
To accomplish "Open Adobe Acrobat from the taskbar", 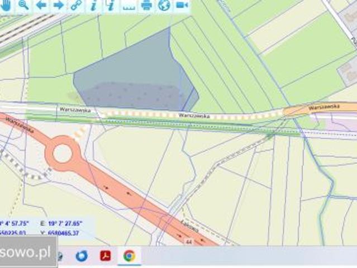I will coord(106,256).
